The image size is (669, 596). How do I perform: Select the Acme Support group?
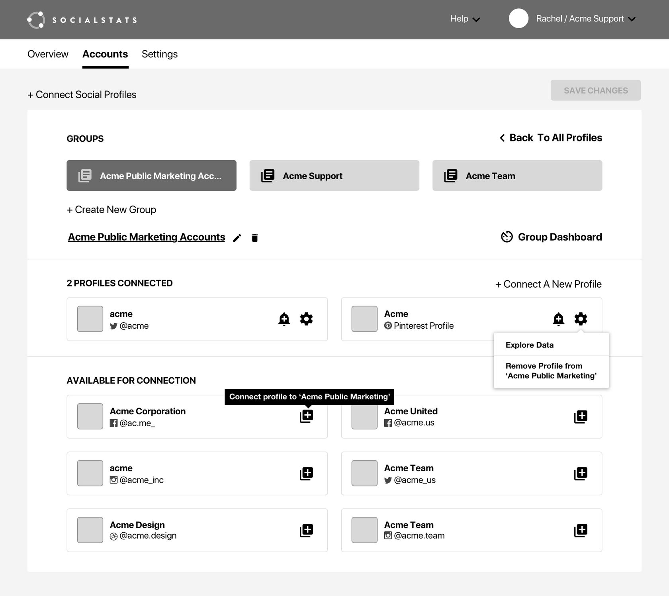tap(334, 176)
